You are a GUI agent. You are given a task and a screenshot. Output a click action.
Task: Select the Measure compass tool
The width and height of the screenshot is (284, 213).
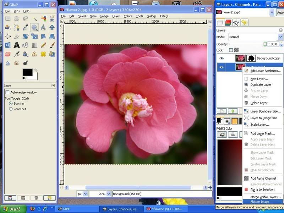point(43,27)
